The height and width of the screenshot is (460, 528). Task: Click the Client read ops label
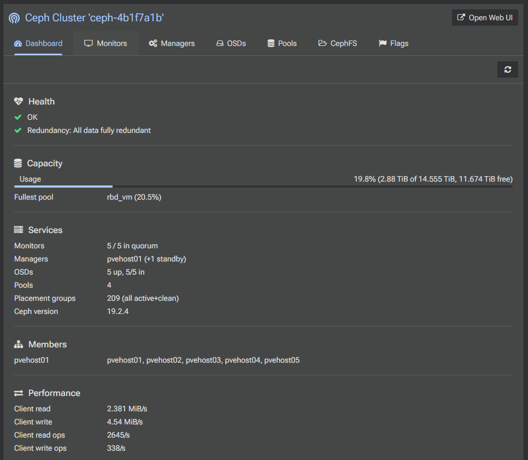(39, 435)
